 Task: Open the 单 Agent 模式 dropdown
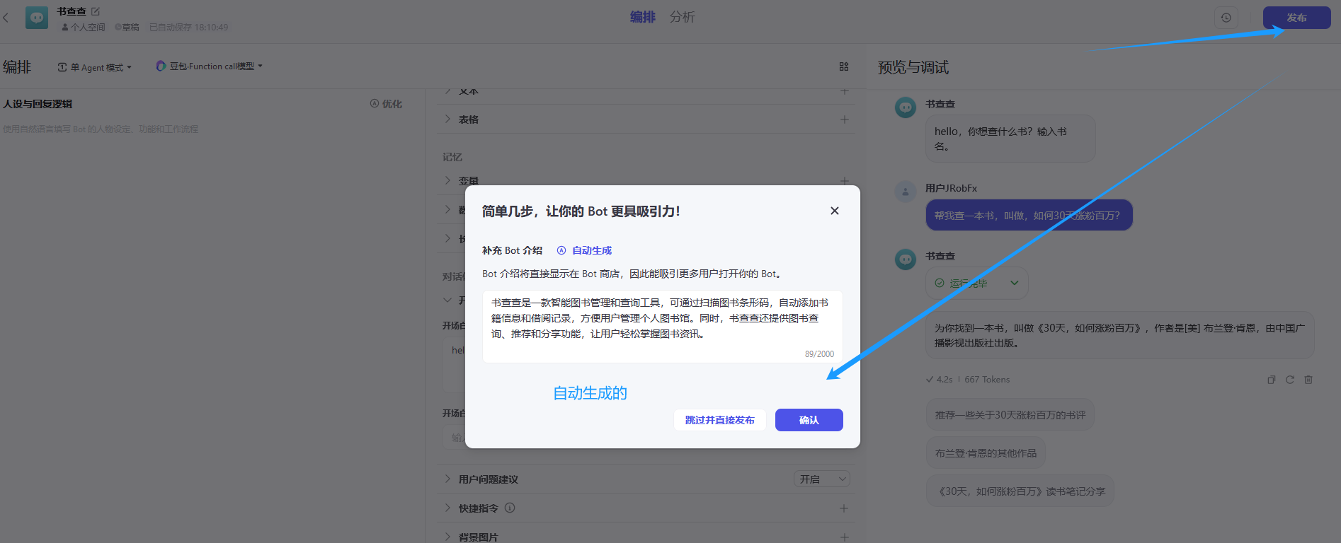point(95,67)
